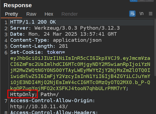Show non-printable characters with \n button

141,13
